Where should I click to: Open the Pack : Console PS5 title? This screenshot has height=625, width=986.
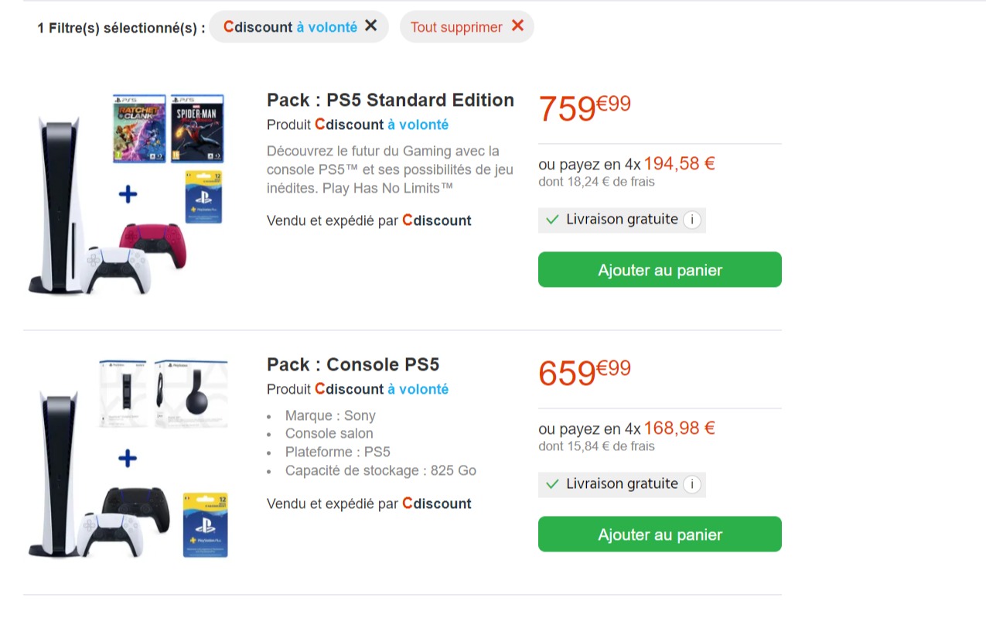pyautogui.click(x=353, y=365)
